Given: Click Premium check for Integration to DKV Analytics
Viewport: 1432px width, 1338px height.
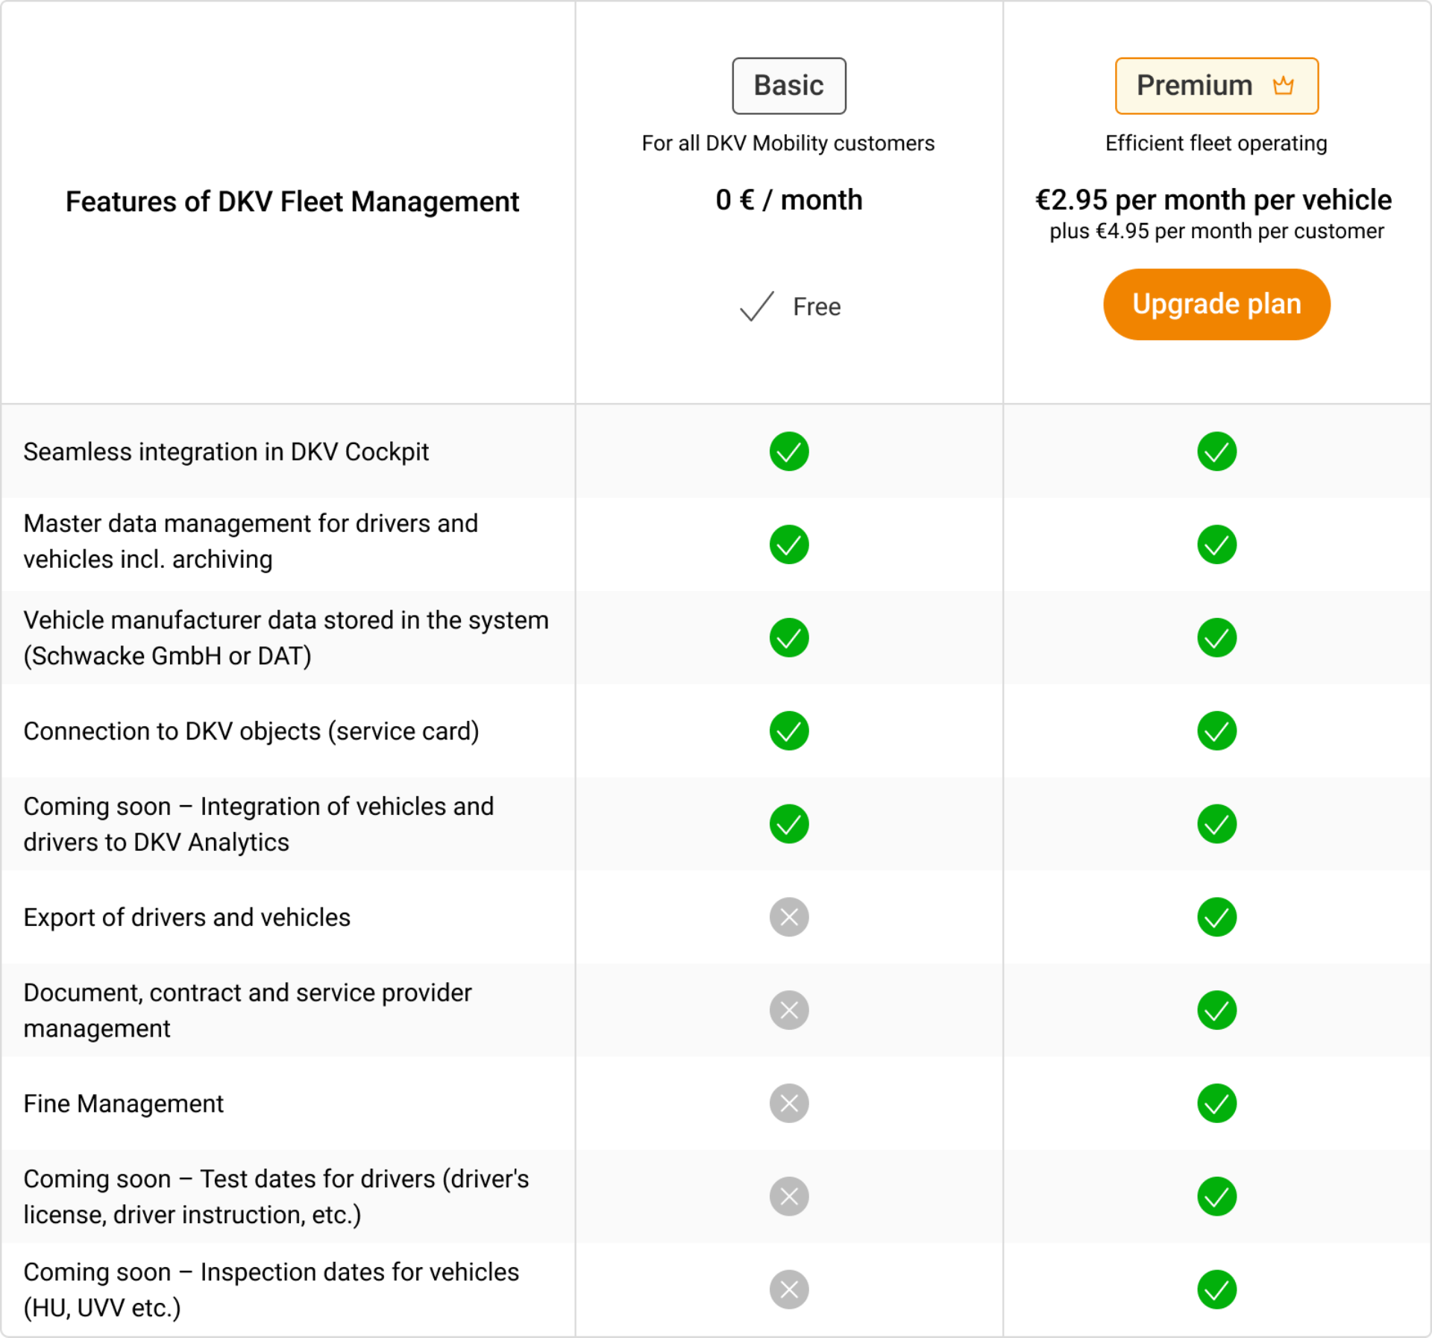Looking at the screenshot, I should pos(1216,824).
